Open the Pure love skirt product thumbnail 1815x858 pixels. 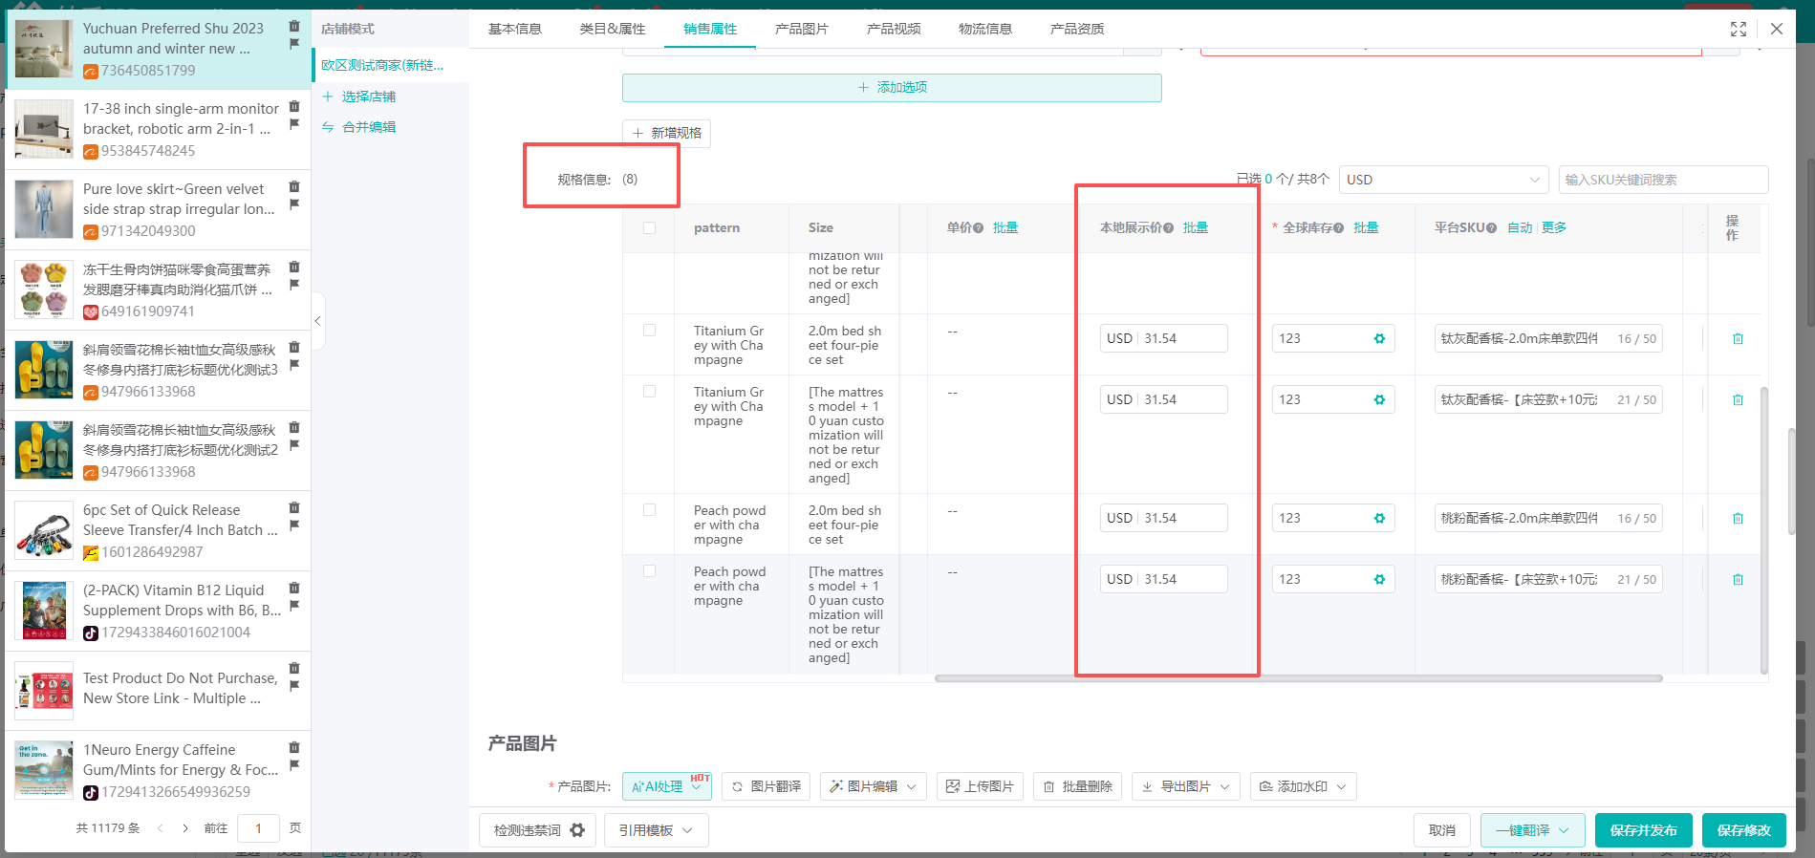[x=44, y=209]
